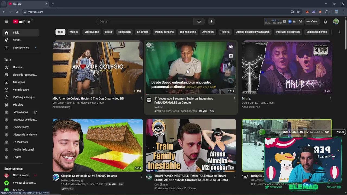Image resolution: width=347 pixels, height=195 pixels.
Task: Select the En directo filter chip
Action: pos(143,32)
